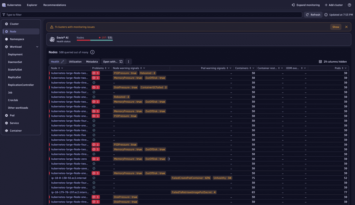Open the help question mark icon

(349, 5)
